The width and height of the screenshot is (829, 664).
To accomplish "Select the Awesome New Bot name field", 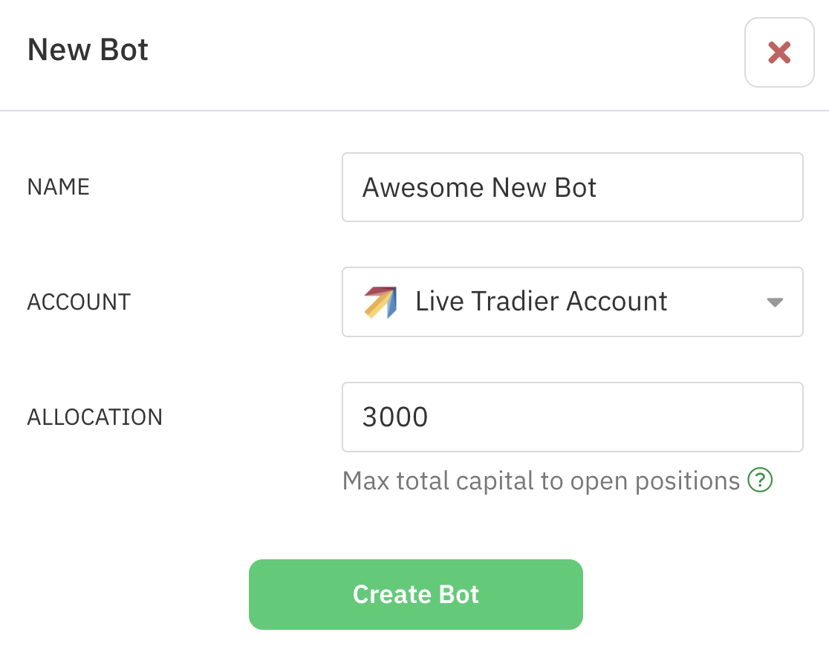I will 572,187.
